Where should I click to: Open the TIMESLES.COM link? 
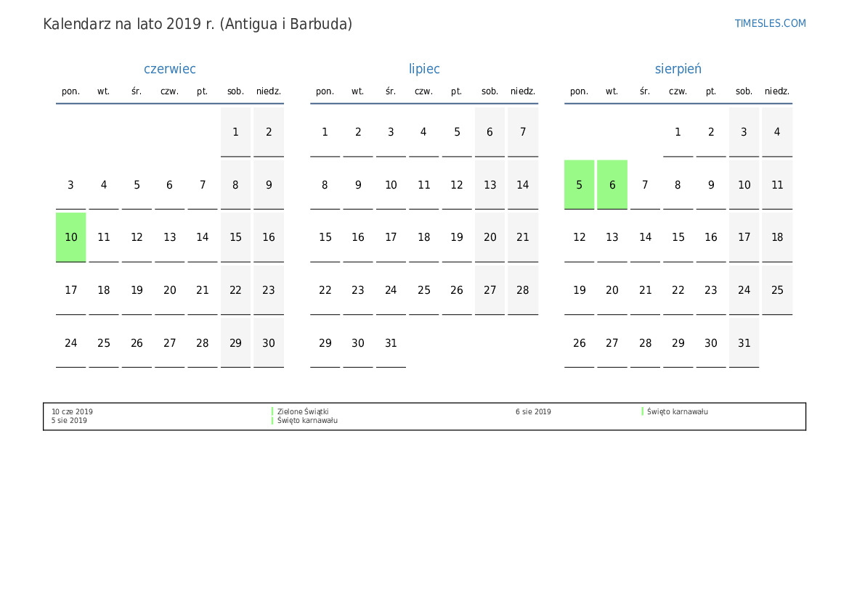pyautogui.click(x=770, y=23)
